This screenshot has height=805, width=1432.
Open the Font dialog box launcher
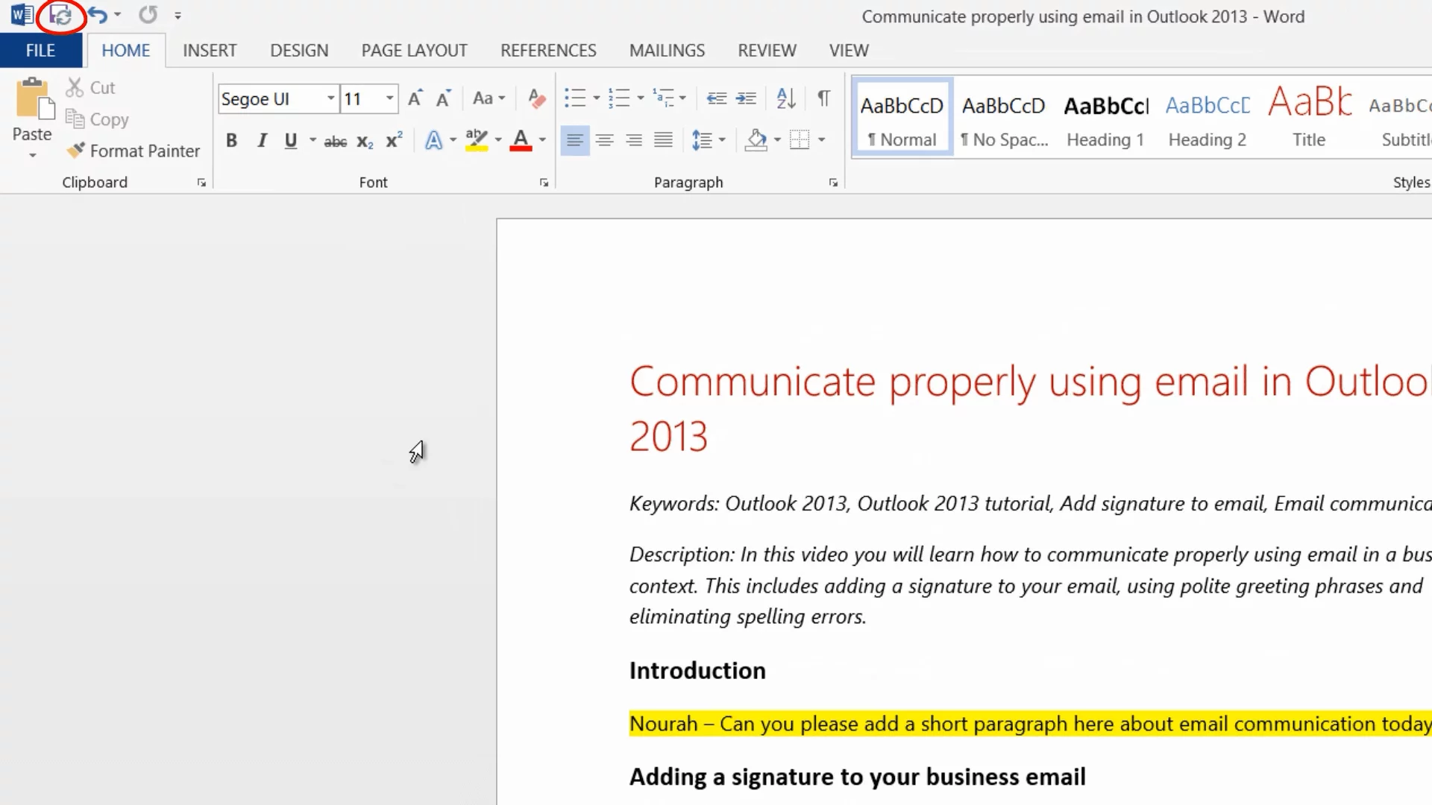coord(544,183)
